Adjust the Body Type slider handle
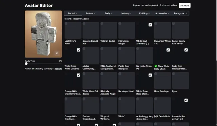 26,64
